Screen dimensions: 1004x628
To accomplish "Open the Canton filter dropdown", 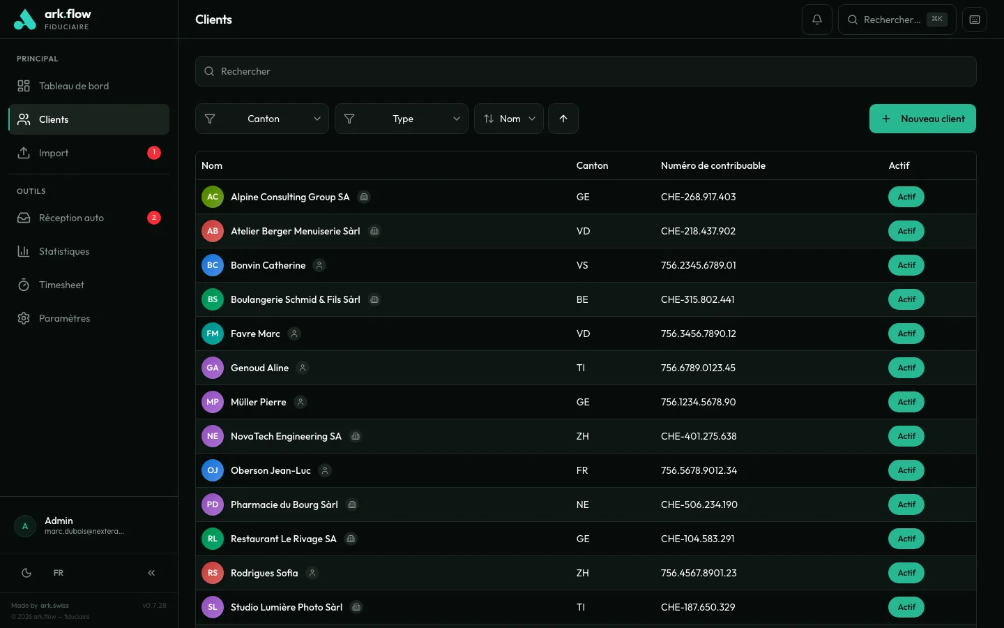I will pos(262,119).
